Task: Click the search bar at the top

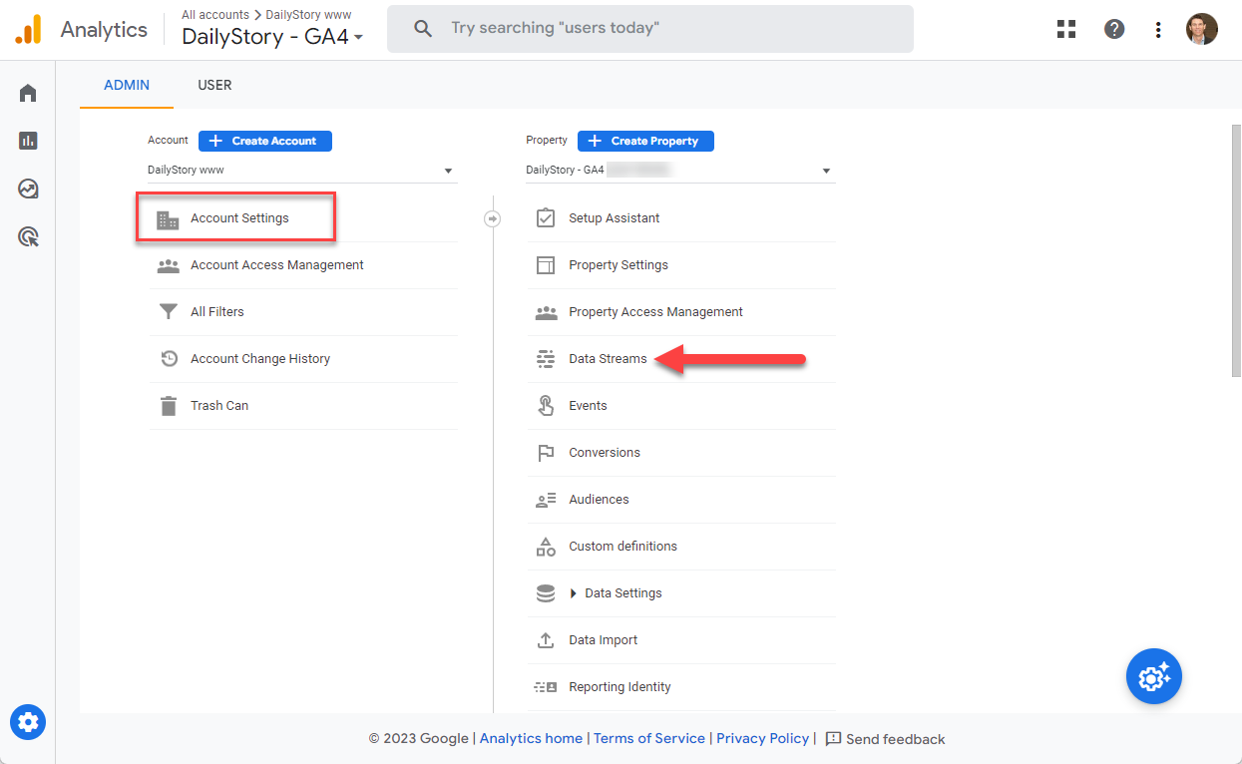Action: tap(649, 28)
